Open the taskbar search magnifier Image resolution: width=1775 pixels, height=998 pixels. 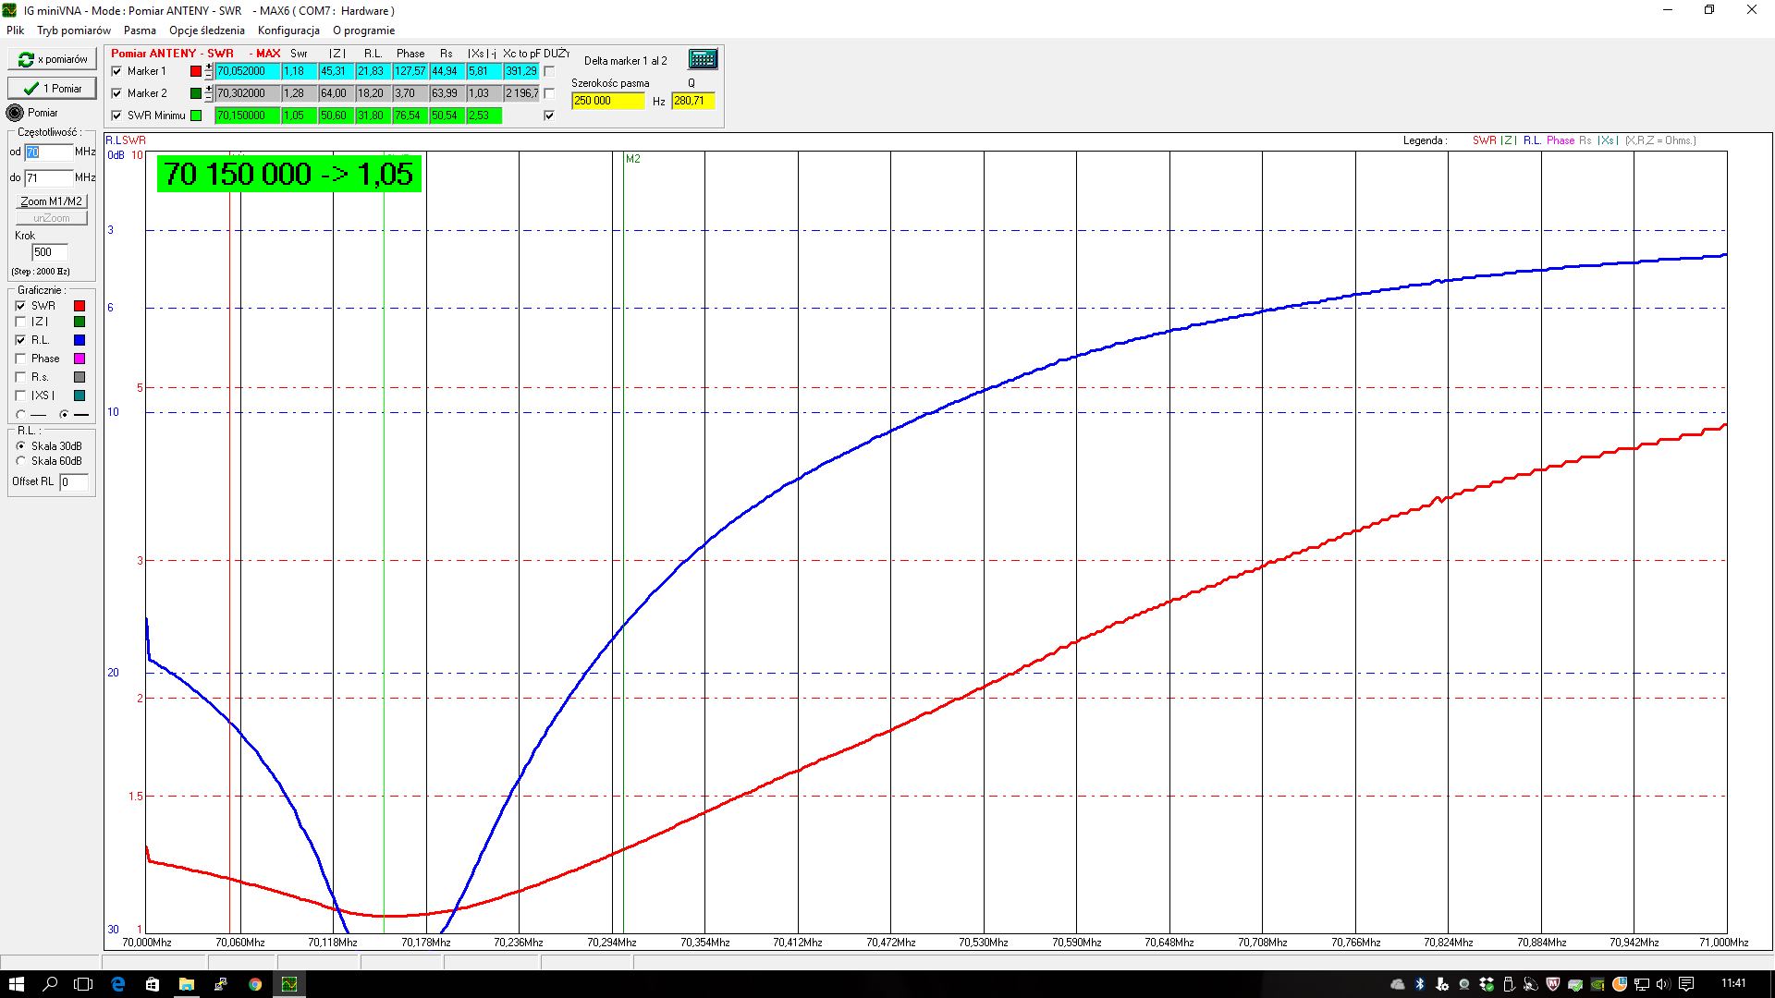point(50,984)
